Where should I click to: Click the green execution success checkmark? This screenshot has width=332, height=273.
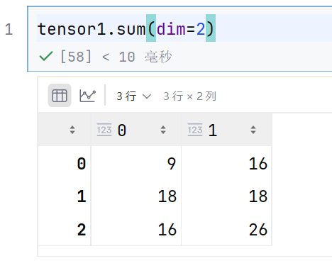[x=45, y=57]
